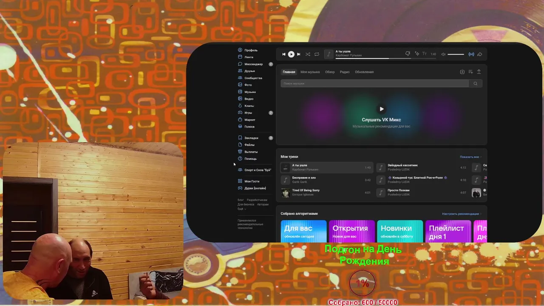
Task: Open Дурак [онлайн] game link
Action: point(252,188)
